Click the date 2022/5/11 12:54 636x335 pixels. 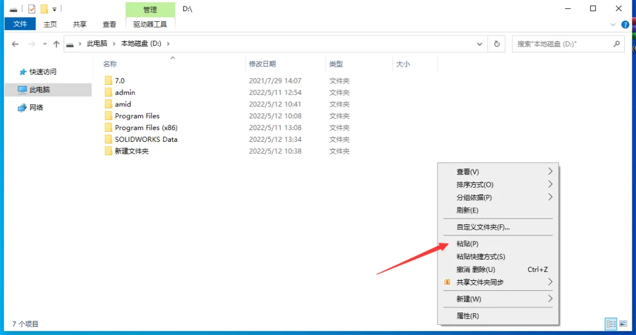[275, 92]
